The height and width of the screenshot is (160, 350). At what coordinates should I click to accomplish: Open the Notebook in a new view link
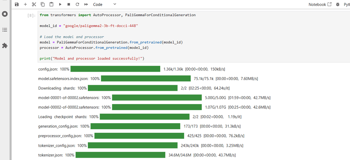(x=320, y=4)
